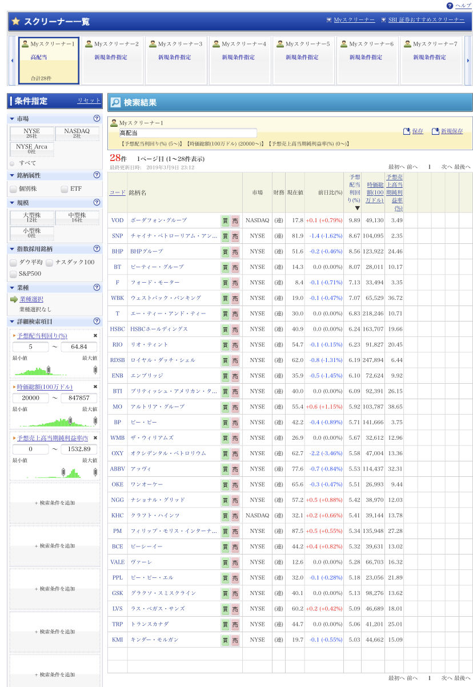
Task: Toggle the 中型株 16社 size filter
Action: 77,218
